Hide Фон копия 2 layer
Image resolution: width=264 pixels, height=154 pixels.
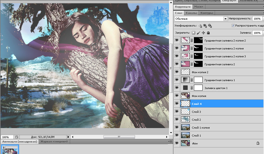(x=177, y=72)
